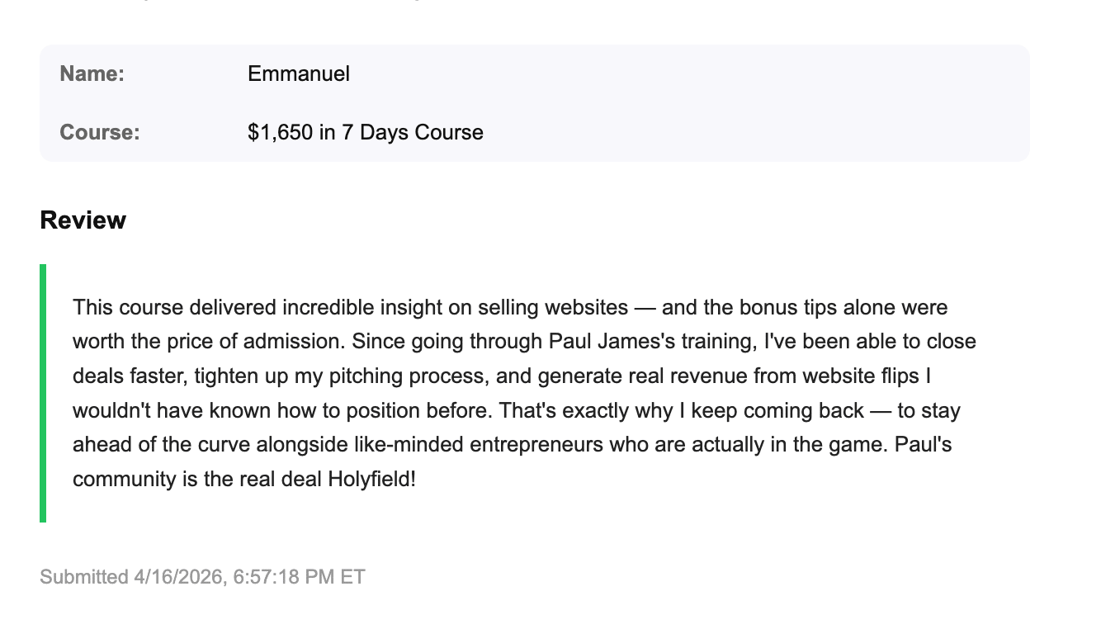Click the green bar beside the review quote
Image resolution: width=1101 pixels, height=629 pixels.
[x=43, y=393]
